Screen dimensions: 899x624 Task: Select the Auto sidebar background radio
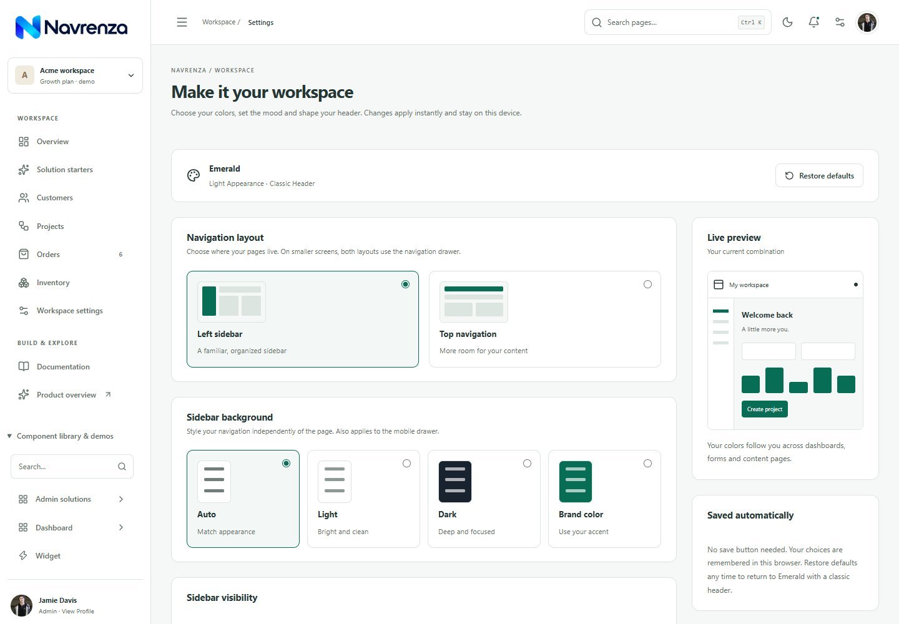(286, 463)
